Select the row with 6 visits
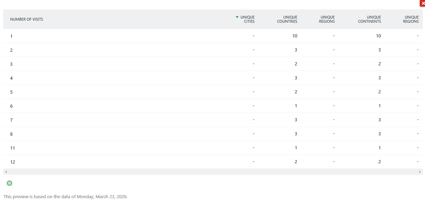 [213, 106]
